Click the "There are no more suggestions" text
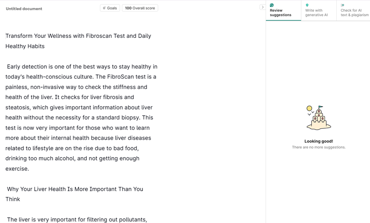Screen dimensions: 370x223 pos(318,147)
